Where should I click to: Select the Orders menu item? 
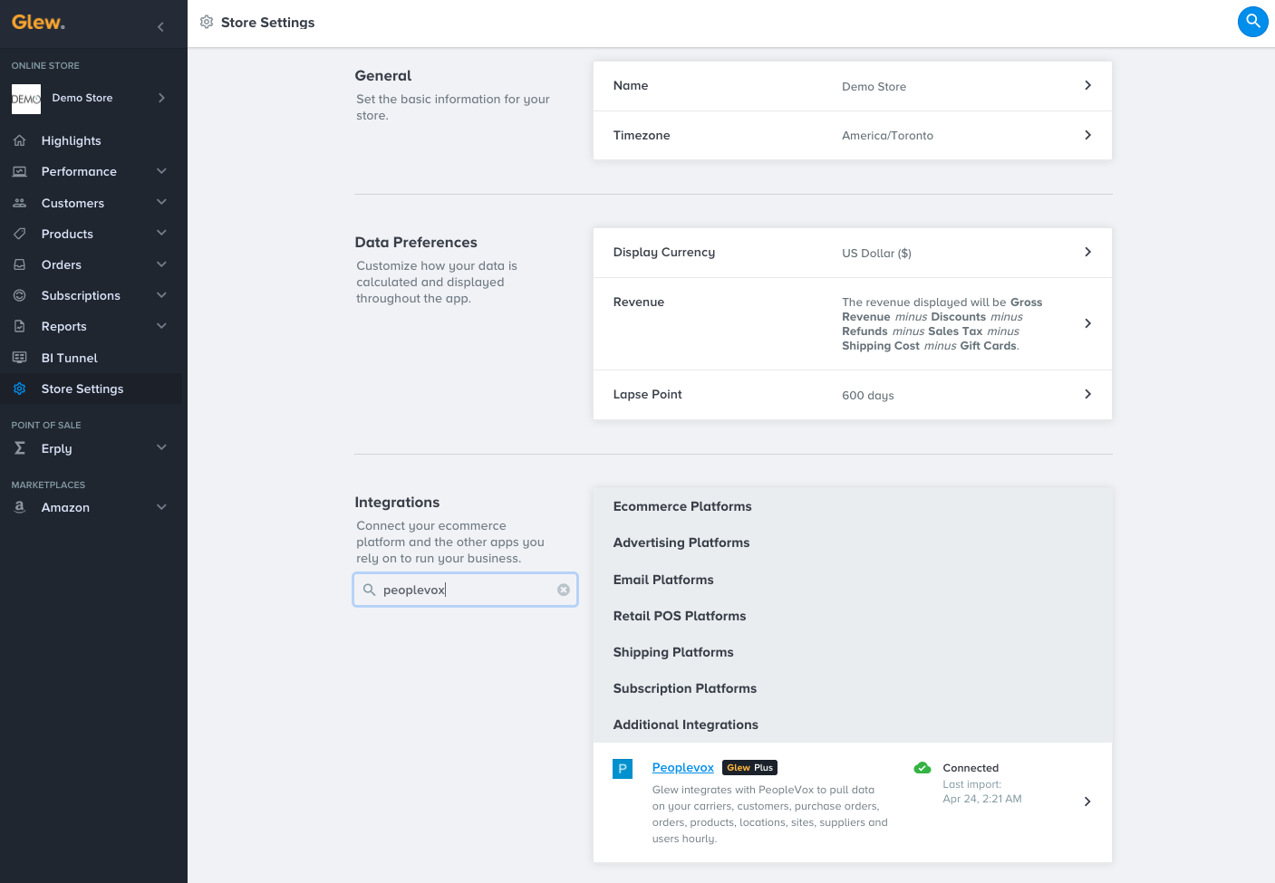pos(62,264)
